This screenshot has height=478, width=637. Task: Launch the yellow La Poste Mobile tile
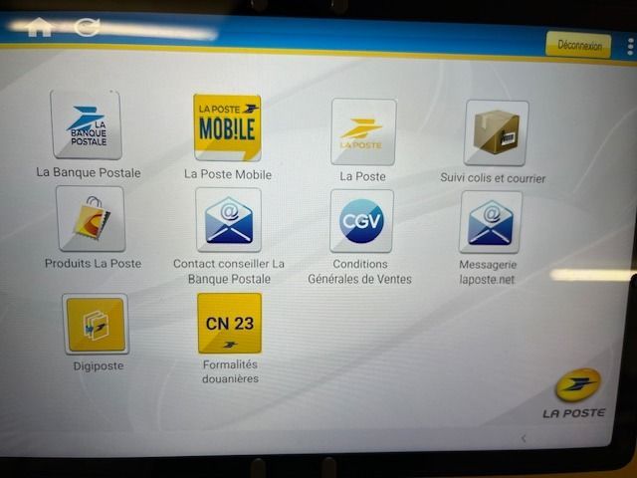pyautogui.click(x=227, y=127)
